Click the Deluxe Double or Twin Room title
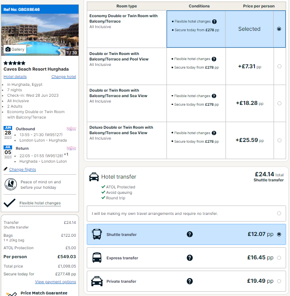 121,130
